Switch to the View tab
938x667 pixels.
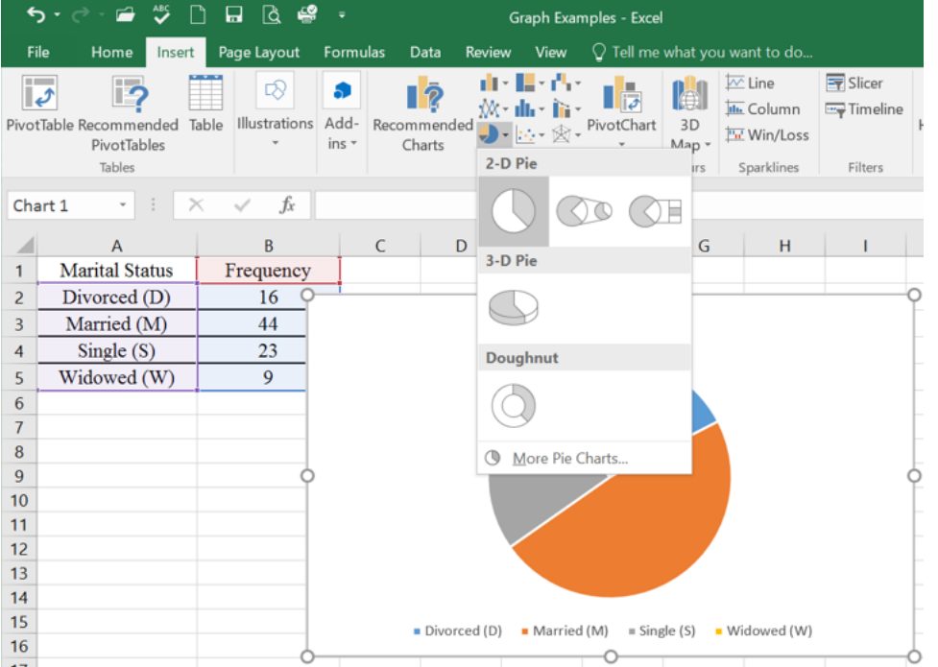pos(551,52)
